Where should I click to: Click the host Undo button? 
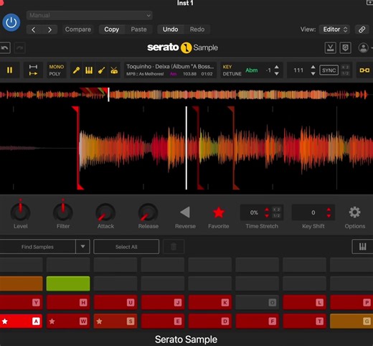pos(170,29)
